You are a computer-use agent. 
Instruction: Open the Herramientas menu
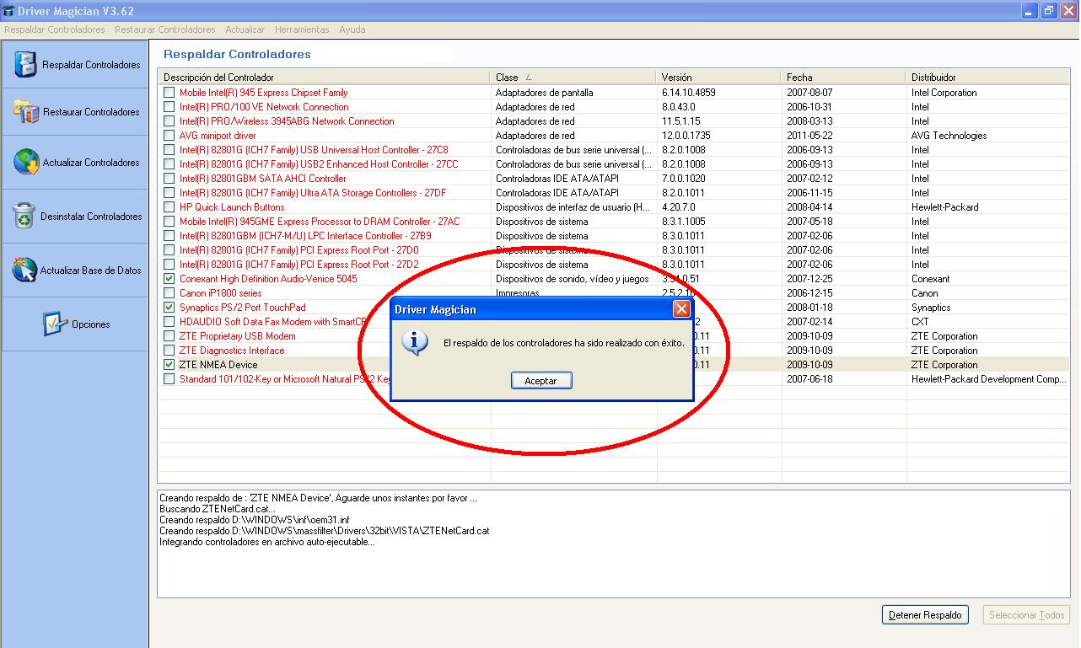point(302,29)
